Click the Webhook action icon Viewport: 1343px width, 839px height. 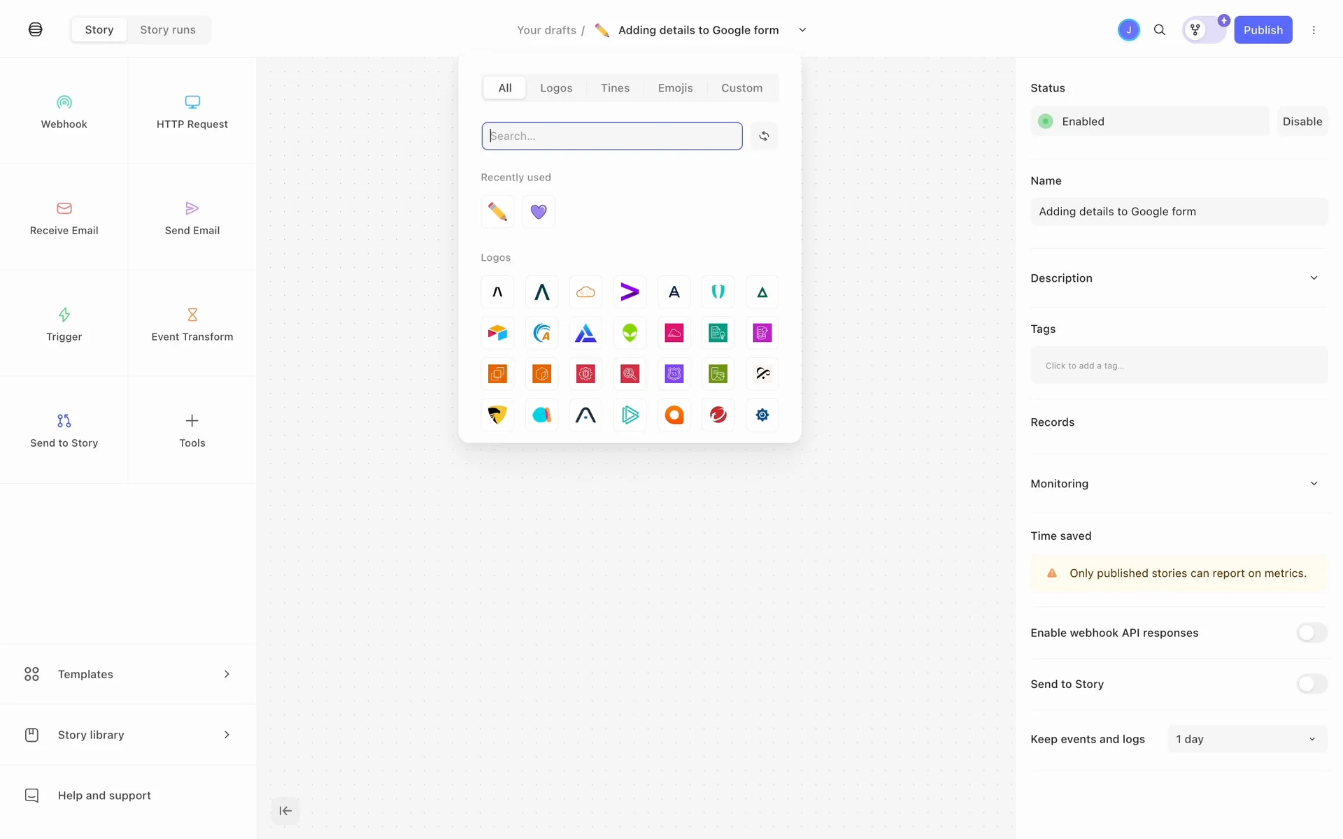point(64,103)
